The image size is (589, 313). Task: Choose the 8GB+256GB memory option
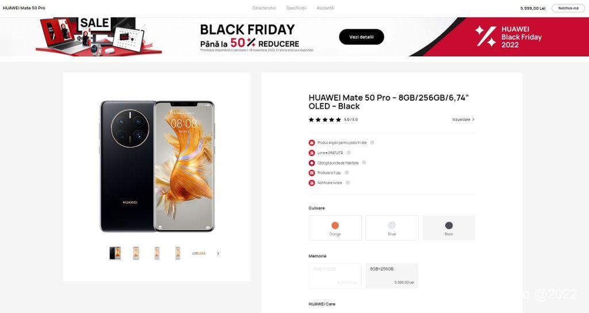[x=392, y=276]
